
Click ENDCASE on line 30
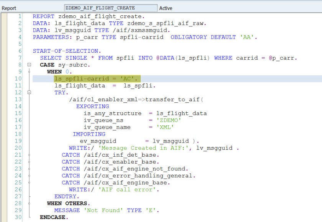(x=53, y=217)
